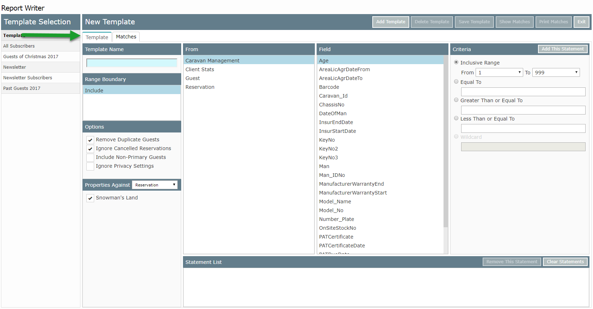The width and height of the screenshot is (593, 309).
Task: Enable Ignore Privacy Settings checkbox
Action: click(90, 166)
